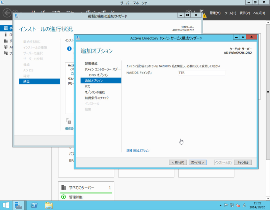Open the 表示(V) menu

coord(245,13)
